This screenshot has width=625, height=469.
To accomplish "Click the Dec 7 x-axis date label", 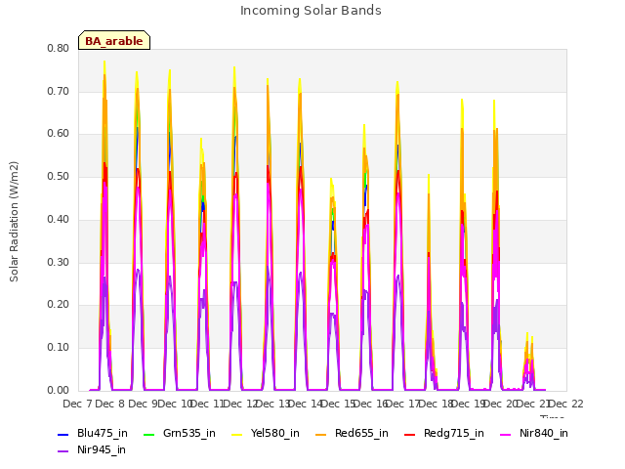I will click(77, 404).
